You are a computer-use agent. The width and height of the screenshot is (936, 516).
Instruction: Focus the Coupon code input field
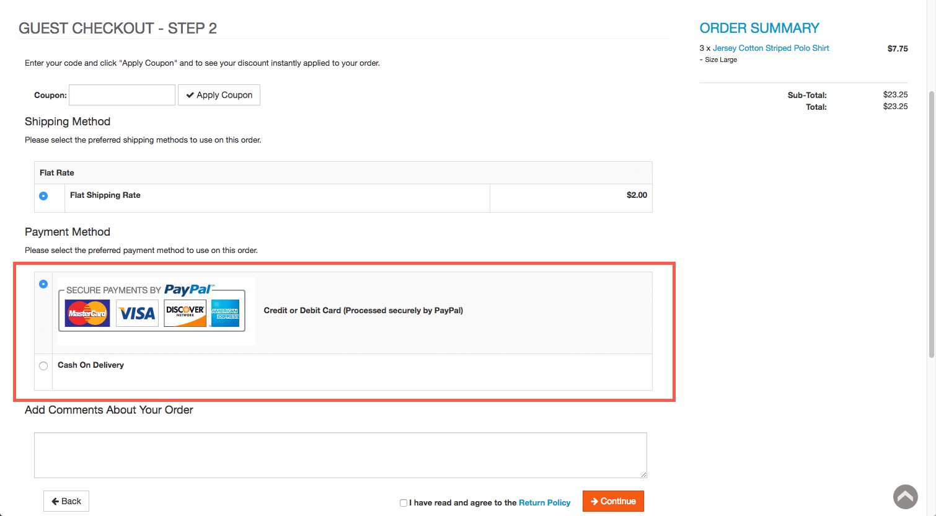[x=122, y=95]
